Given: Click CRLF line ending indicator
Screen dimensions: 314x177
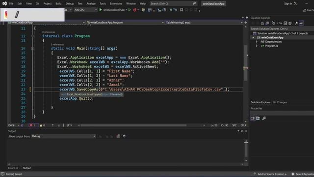Looking at the screenshot, I should [243, 125].
